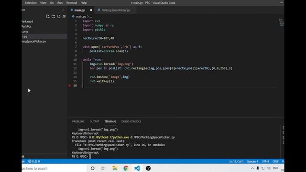Click the 'while True:' line
306x172 pixels.
(92, 60)
